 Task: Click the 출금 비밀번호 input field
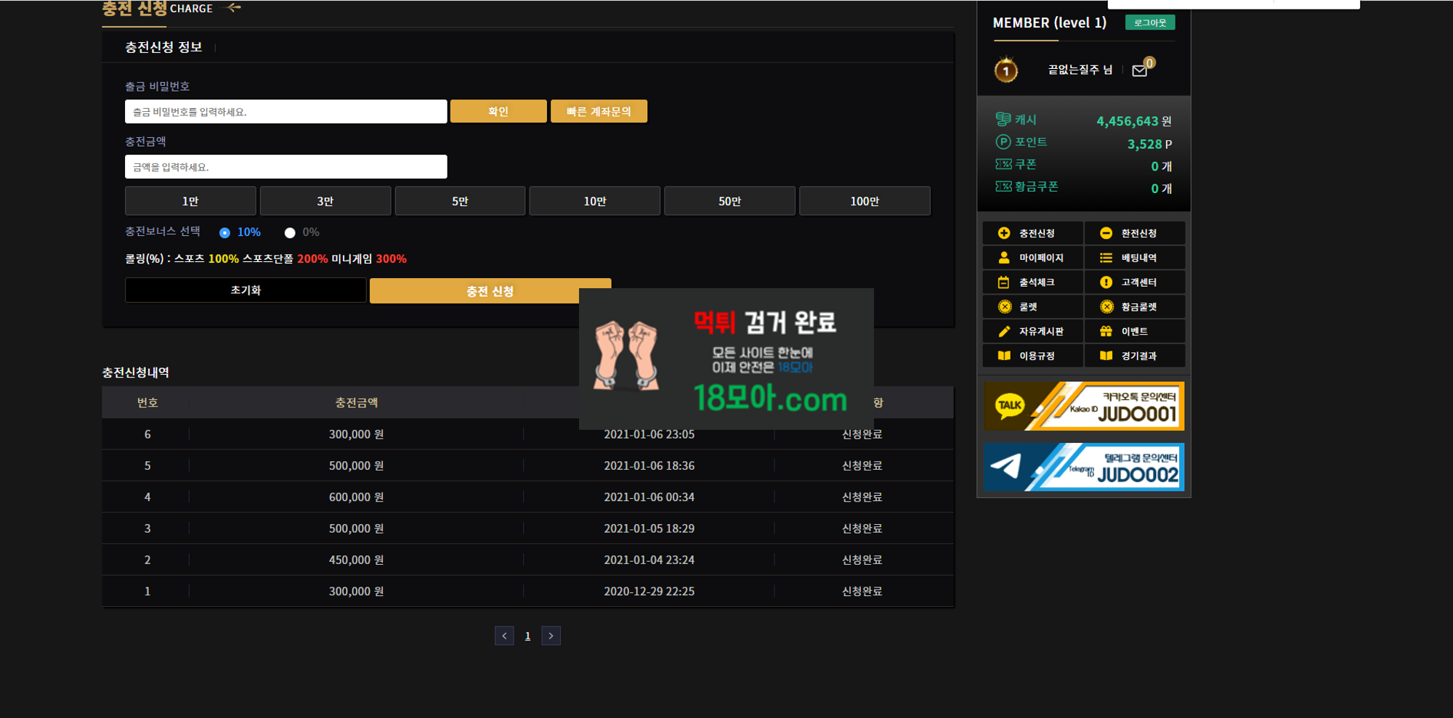click(x=286, y=112)
